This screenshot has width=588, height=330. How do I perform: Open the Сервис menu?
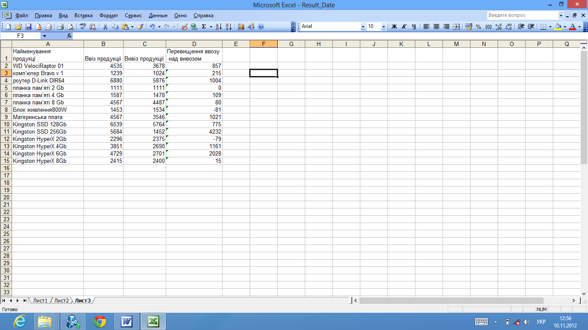[133, 15]
